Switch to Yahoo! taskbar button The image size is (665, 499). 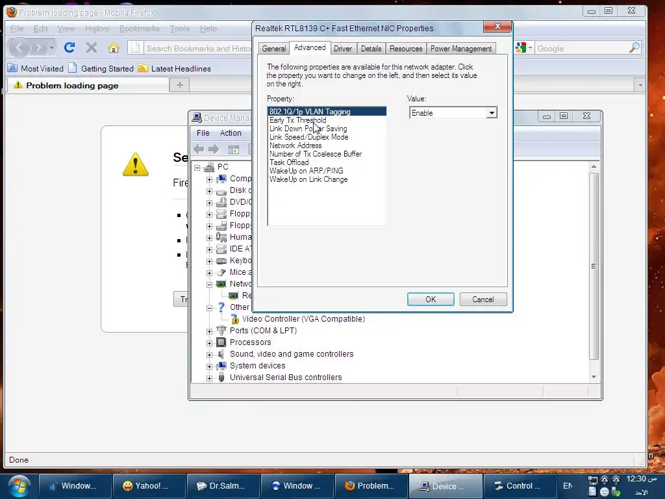pos(149,486)
